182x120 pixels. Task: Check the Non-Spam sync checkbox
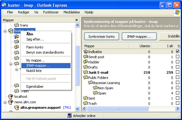coord(177,88)
